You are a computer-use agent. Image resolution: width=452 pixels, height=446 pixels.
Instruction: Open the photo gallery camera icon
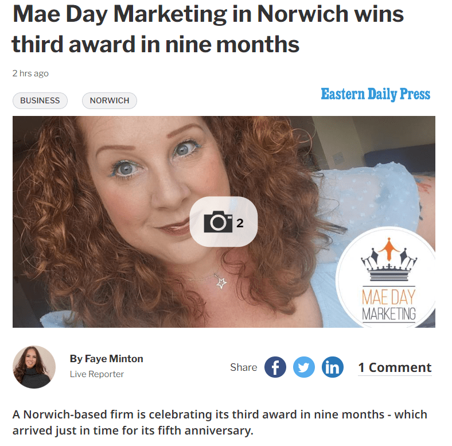coord(218,222)
